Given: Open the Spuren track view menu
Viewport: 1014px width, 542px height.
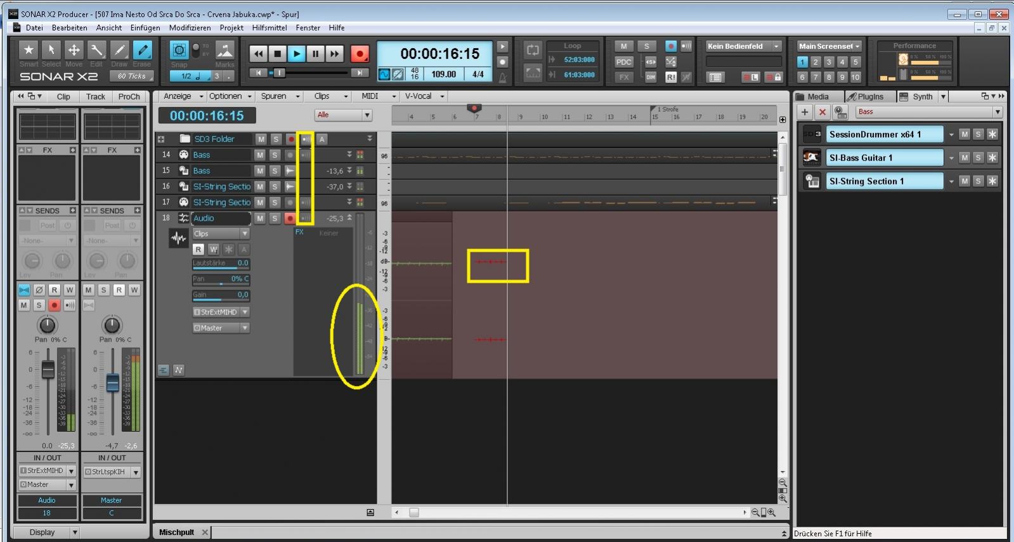Looking at the screenshot, I should [x=280, y=96].
